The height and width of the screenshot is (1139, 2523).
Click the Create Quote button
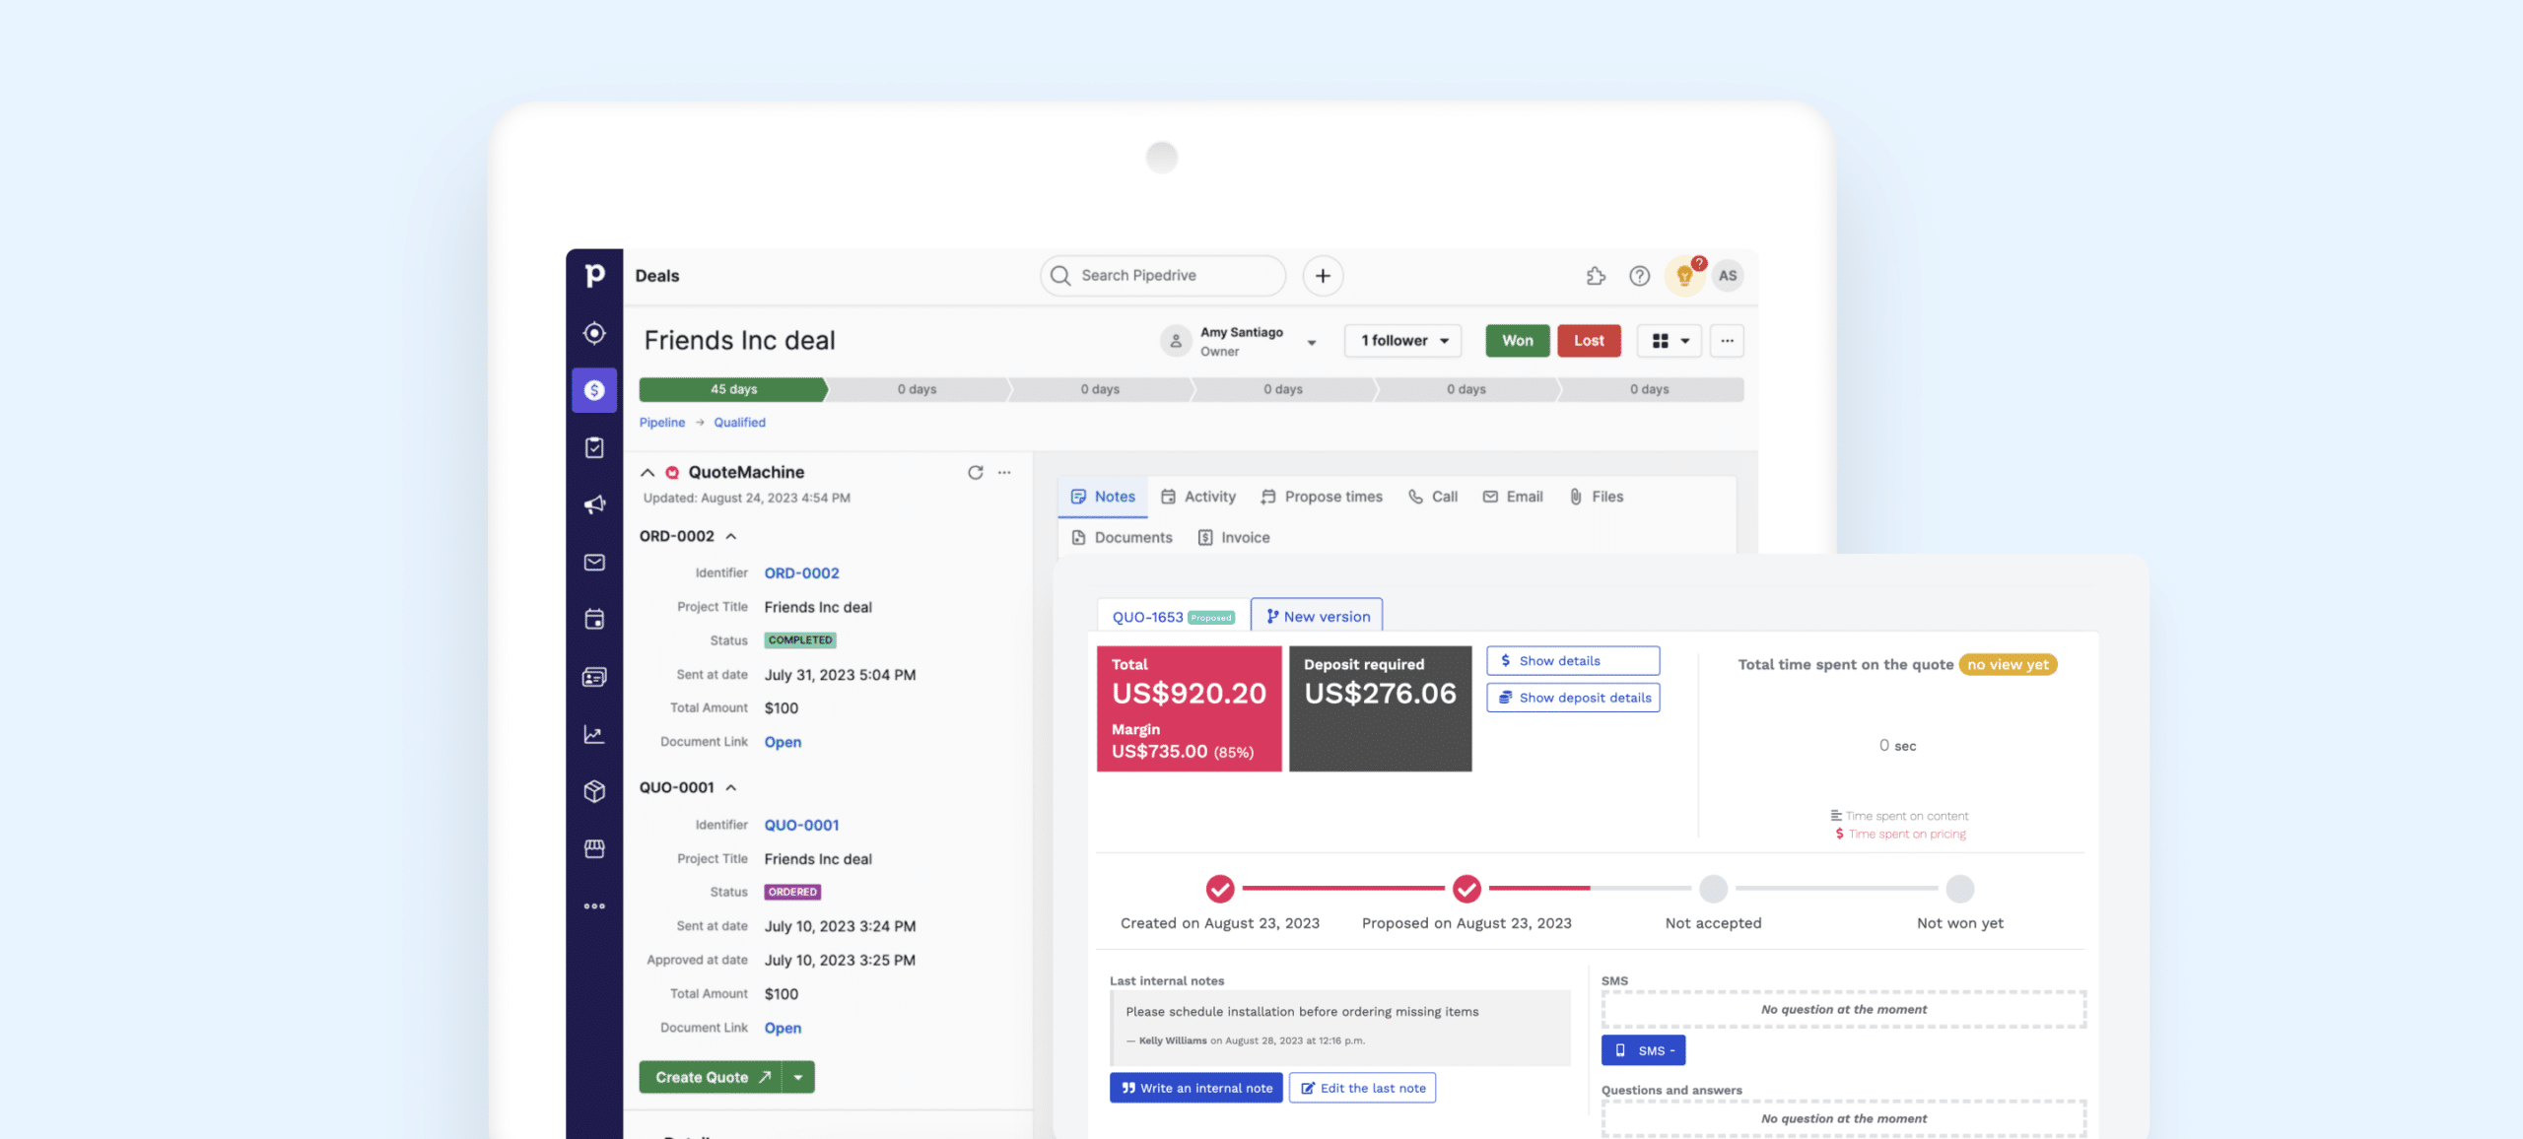[711, 1077]
